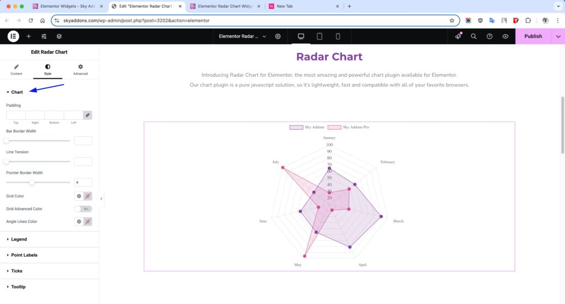Open the Elementor Radar document dropdown
Viewport: 565px width, 304px height.
coord(242,36)
